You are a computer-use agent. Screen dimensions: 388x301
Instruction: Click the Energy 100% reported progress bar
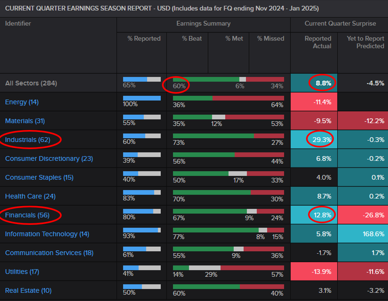pos(142,98)
